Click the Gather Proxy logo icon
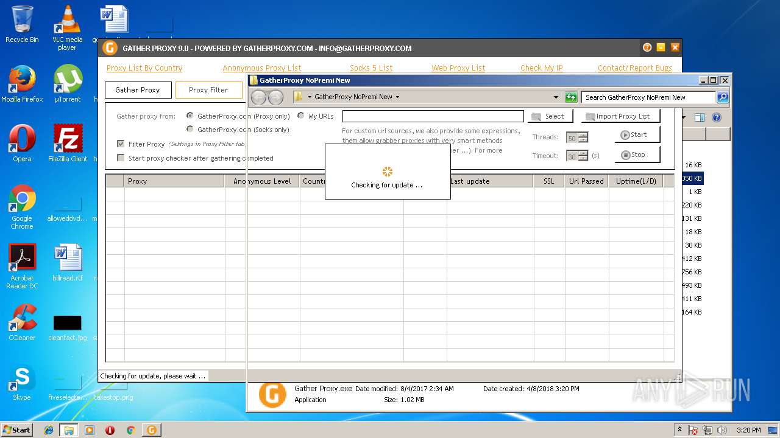 pos(110,48)
